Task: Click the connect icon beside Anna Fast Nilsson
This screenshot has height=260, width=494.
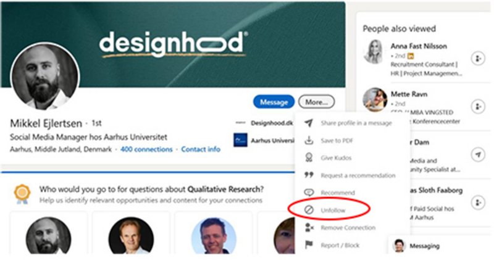Action: coord(478,59)
